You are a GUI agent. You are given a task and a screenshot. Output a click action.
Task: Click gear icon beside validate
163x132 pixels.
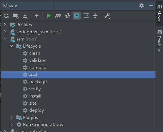click(25, 60)
